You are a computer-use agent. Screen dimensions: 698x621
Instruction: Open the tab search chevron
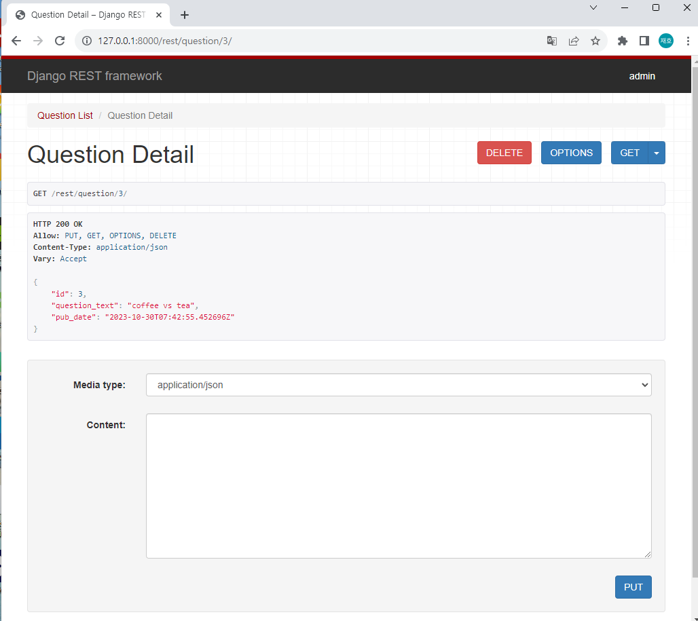point(593,7)
